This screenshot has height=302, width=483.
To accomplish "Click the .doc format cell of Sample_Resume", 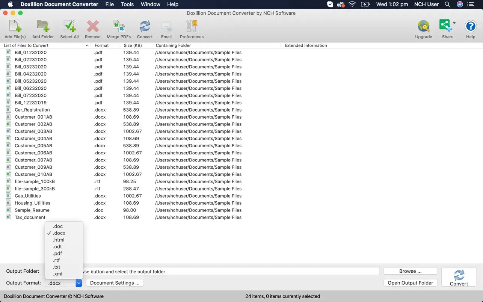I will pos(99,210).
